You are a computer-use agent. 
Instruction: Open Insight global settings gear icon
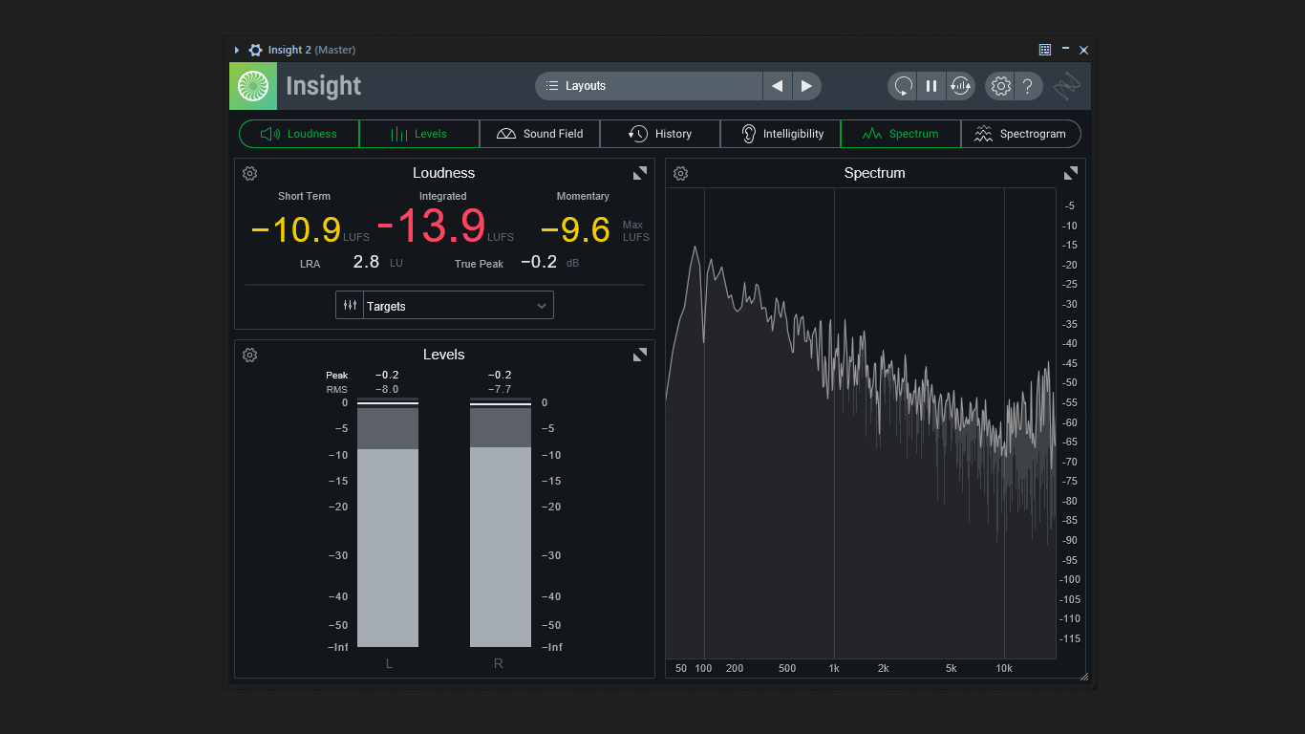[1000, 86]
